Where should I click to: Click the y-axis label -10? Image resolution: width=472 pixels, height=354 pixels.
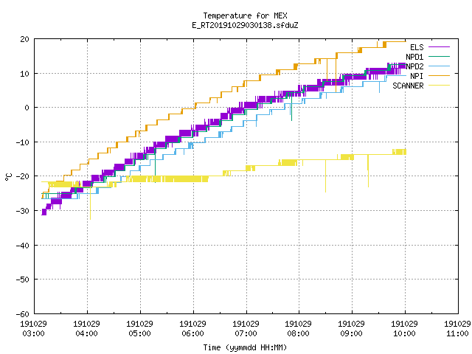(23, 142)
